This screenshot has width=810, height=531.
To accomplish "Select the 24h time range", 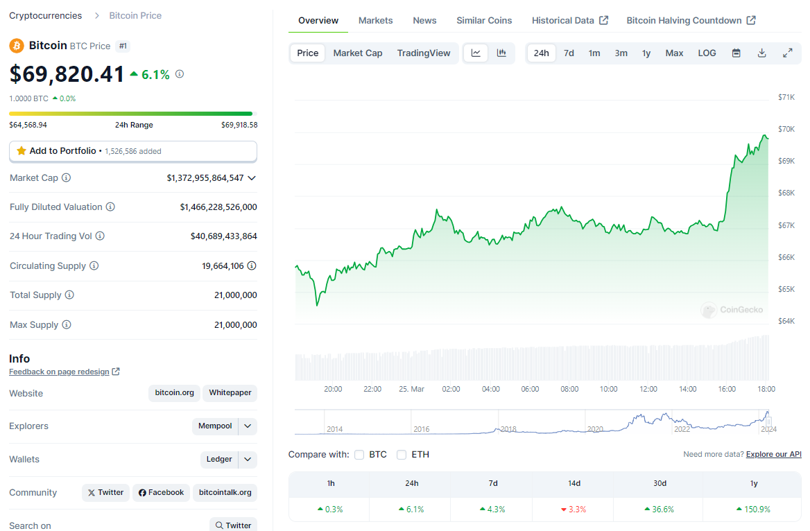I will point(542,53).
